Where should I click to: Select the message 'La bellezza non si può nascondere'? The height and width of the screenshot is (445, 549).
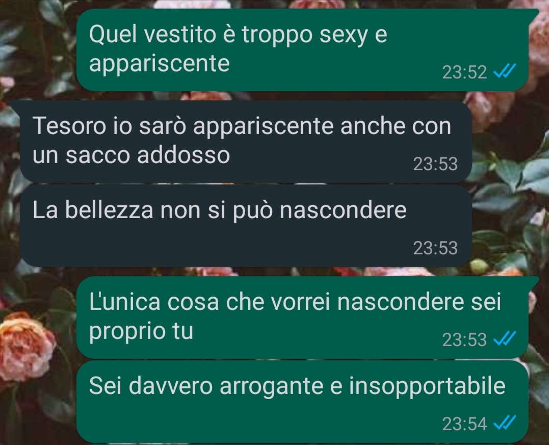[x=246, y=226]
